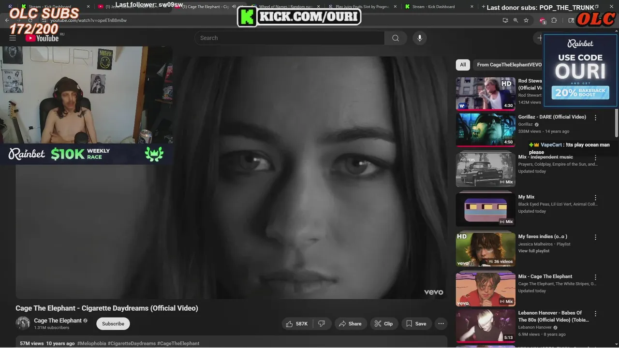Click install app icon in address bar
Viewport: 619px width, 348px height.
pyautogui.click(x=505, y=20)
